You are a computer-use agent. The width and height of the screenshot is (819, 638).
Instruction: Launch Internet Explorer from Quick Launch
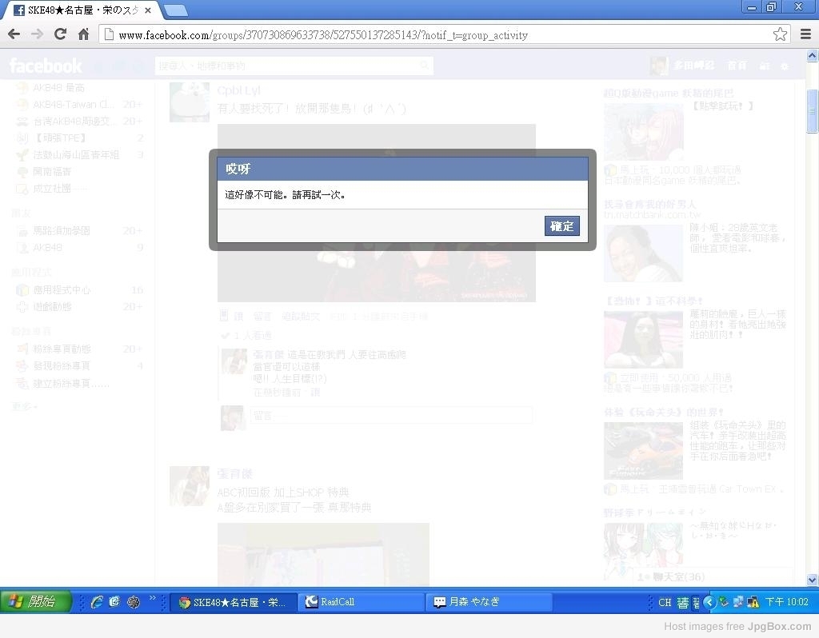point(97,602)
